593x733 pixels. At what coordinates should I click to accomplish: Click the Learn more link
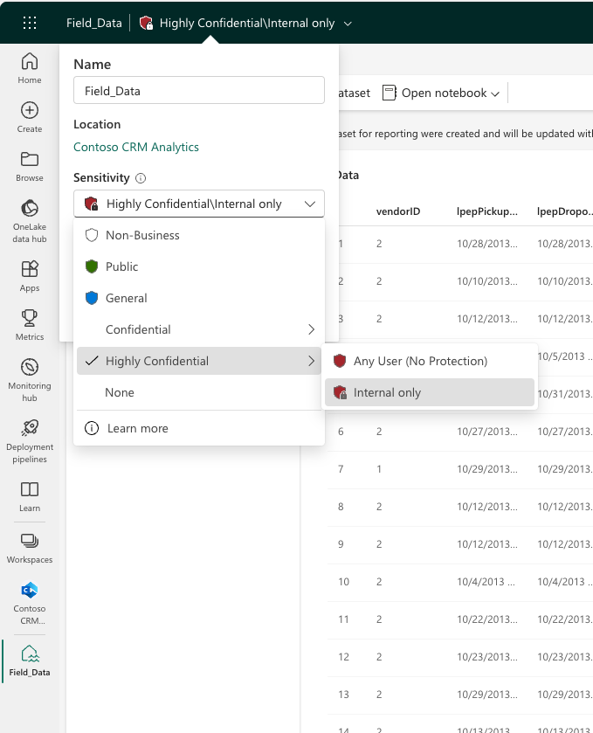(138, 428)
